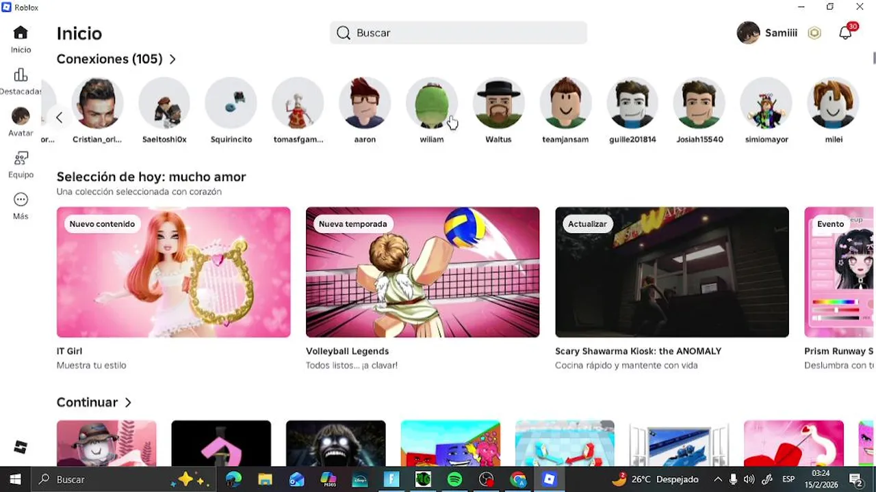Image resolution: width=876 pixels, height=492 pixels.
Task: Open aaron connection avatar
Action: pos(365,103)
